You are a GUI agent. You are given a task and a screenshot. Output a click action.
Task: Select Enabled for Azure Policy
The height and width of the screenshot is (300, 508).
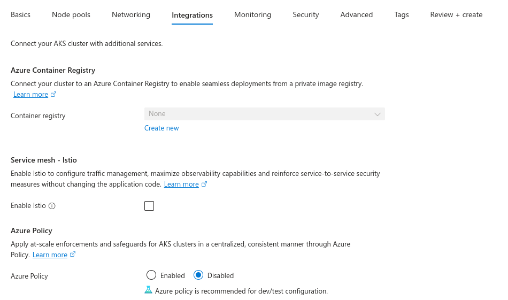(x=151, y=275)
